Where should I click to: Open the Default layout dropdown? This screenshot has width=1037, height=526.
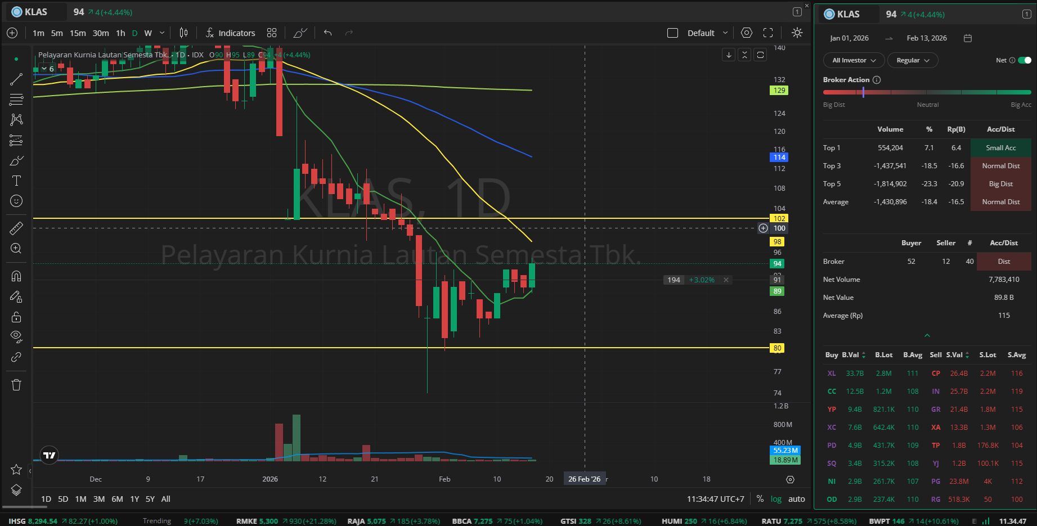pyautogui.click(x=707, y=33)
